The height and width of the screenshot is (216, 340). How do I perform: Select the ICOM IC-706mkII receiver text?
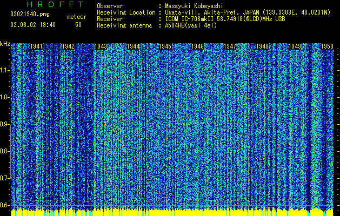[225, 19]
